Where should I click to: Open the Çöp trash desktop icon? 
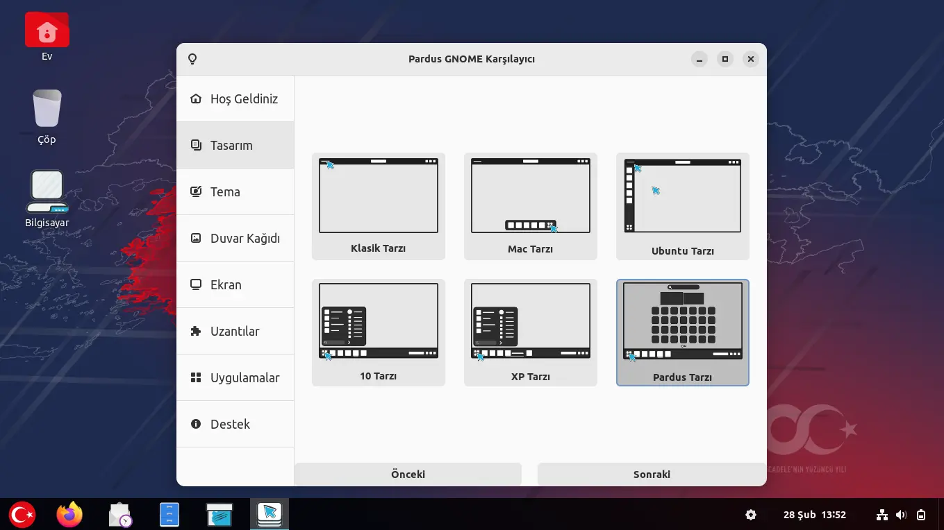click(47, 117)
